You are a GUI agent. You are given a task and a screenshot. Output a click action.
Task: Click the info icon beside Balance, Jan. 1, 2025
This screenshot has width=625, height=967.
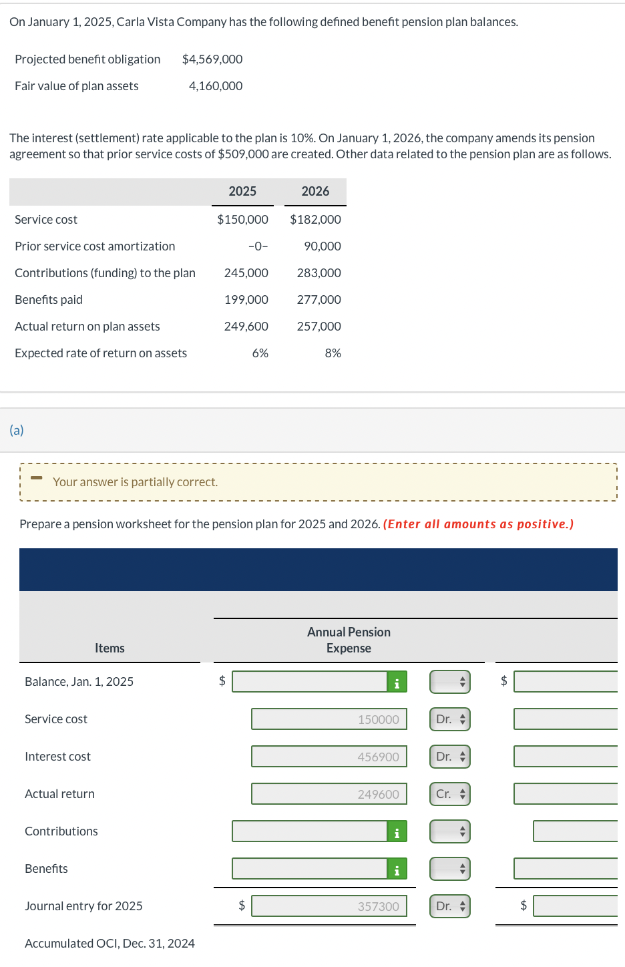pyautogui.click(x=397, y=681)
